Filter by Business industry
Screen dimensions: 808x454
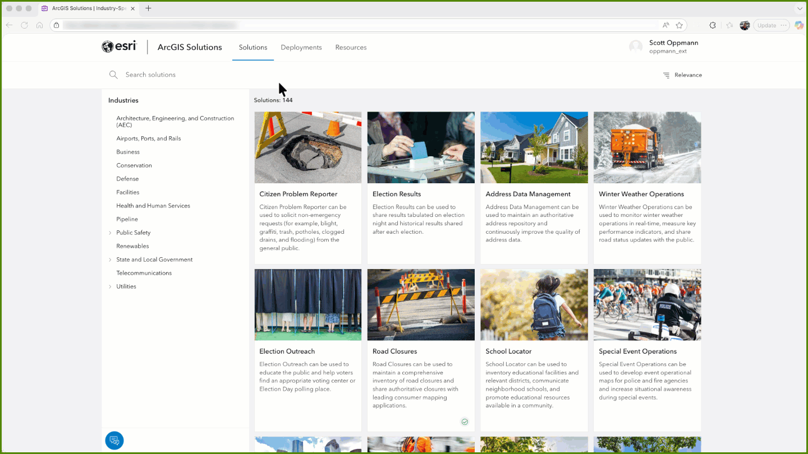[x=128, y=152]
